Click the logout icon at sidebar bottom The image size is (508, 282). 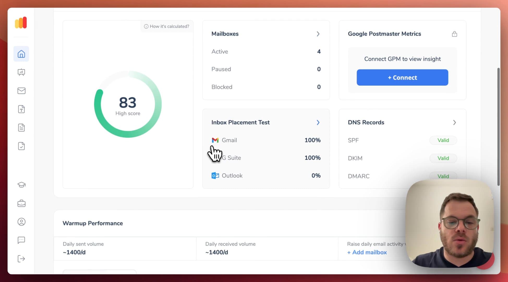(x=21, y=259)
